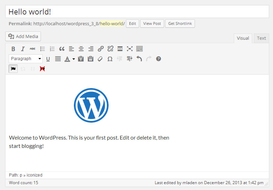Insert or edit link
Screen dimensions: 273x190
(x=101, y=49)
